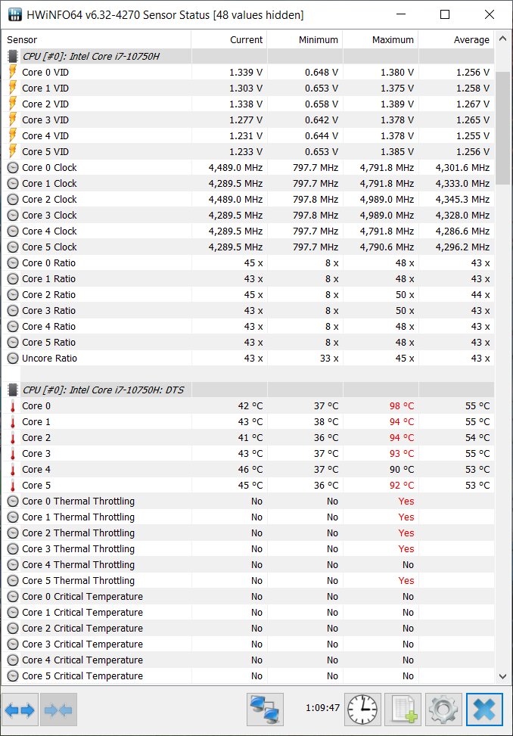Image resolution: width=513 pixels, height=736 pixels.
Task: Click the expand columns blue arrows button
Action: coord(20,710)
